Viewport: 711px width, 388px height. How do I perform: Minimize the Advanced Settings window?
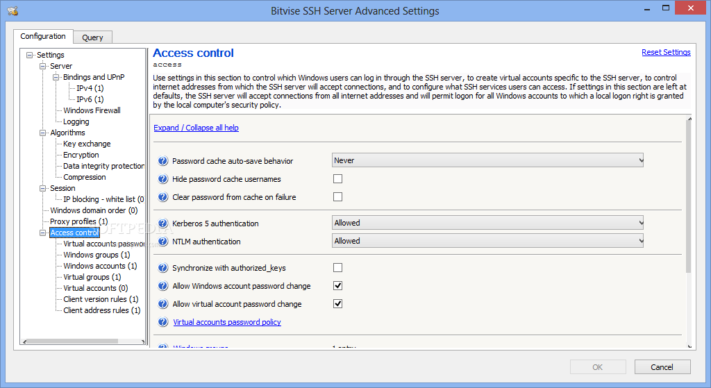647,8
